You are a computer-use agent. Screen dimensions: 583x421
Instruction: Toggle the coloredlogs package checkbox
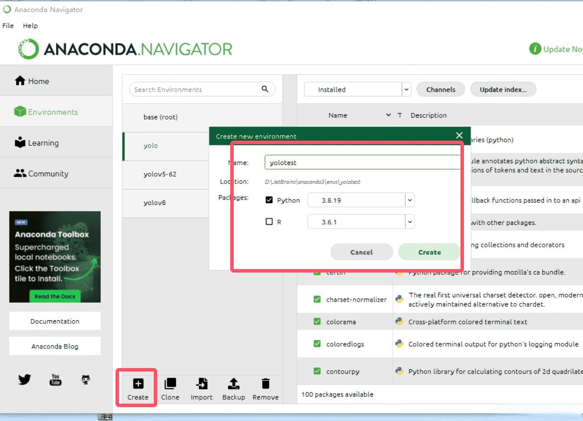click(x=317, y=343)
